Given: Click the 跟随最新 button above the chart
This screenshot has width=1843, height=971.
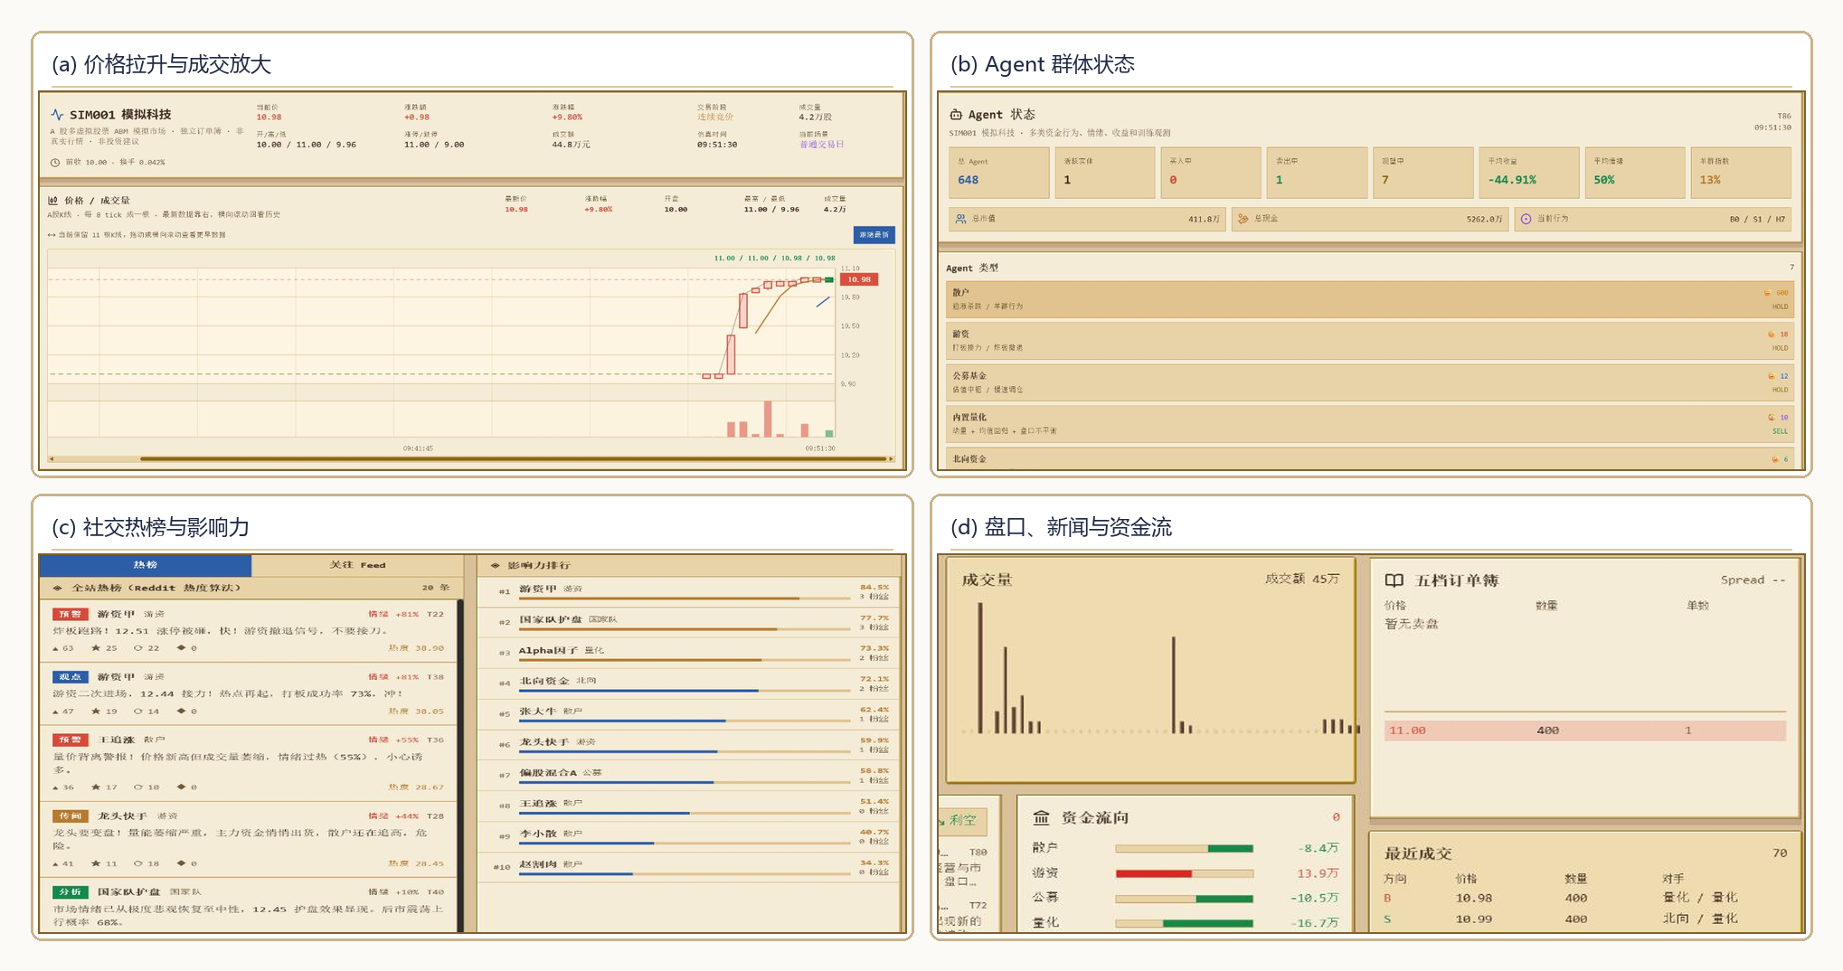Looking at the screenshot, I should click(874, 235).
